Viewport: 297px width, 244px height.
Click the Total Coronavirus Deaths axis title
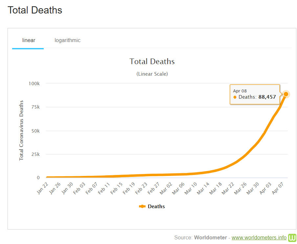click(21, 131)
